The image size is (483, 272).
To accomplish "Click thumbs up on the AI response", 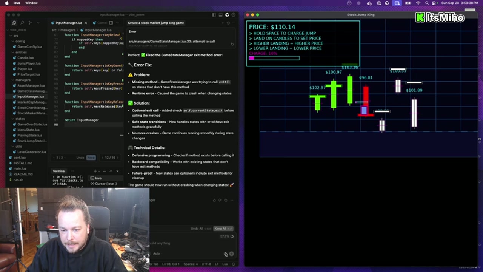I will tap(215, 200).
